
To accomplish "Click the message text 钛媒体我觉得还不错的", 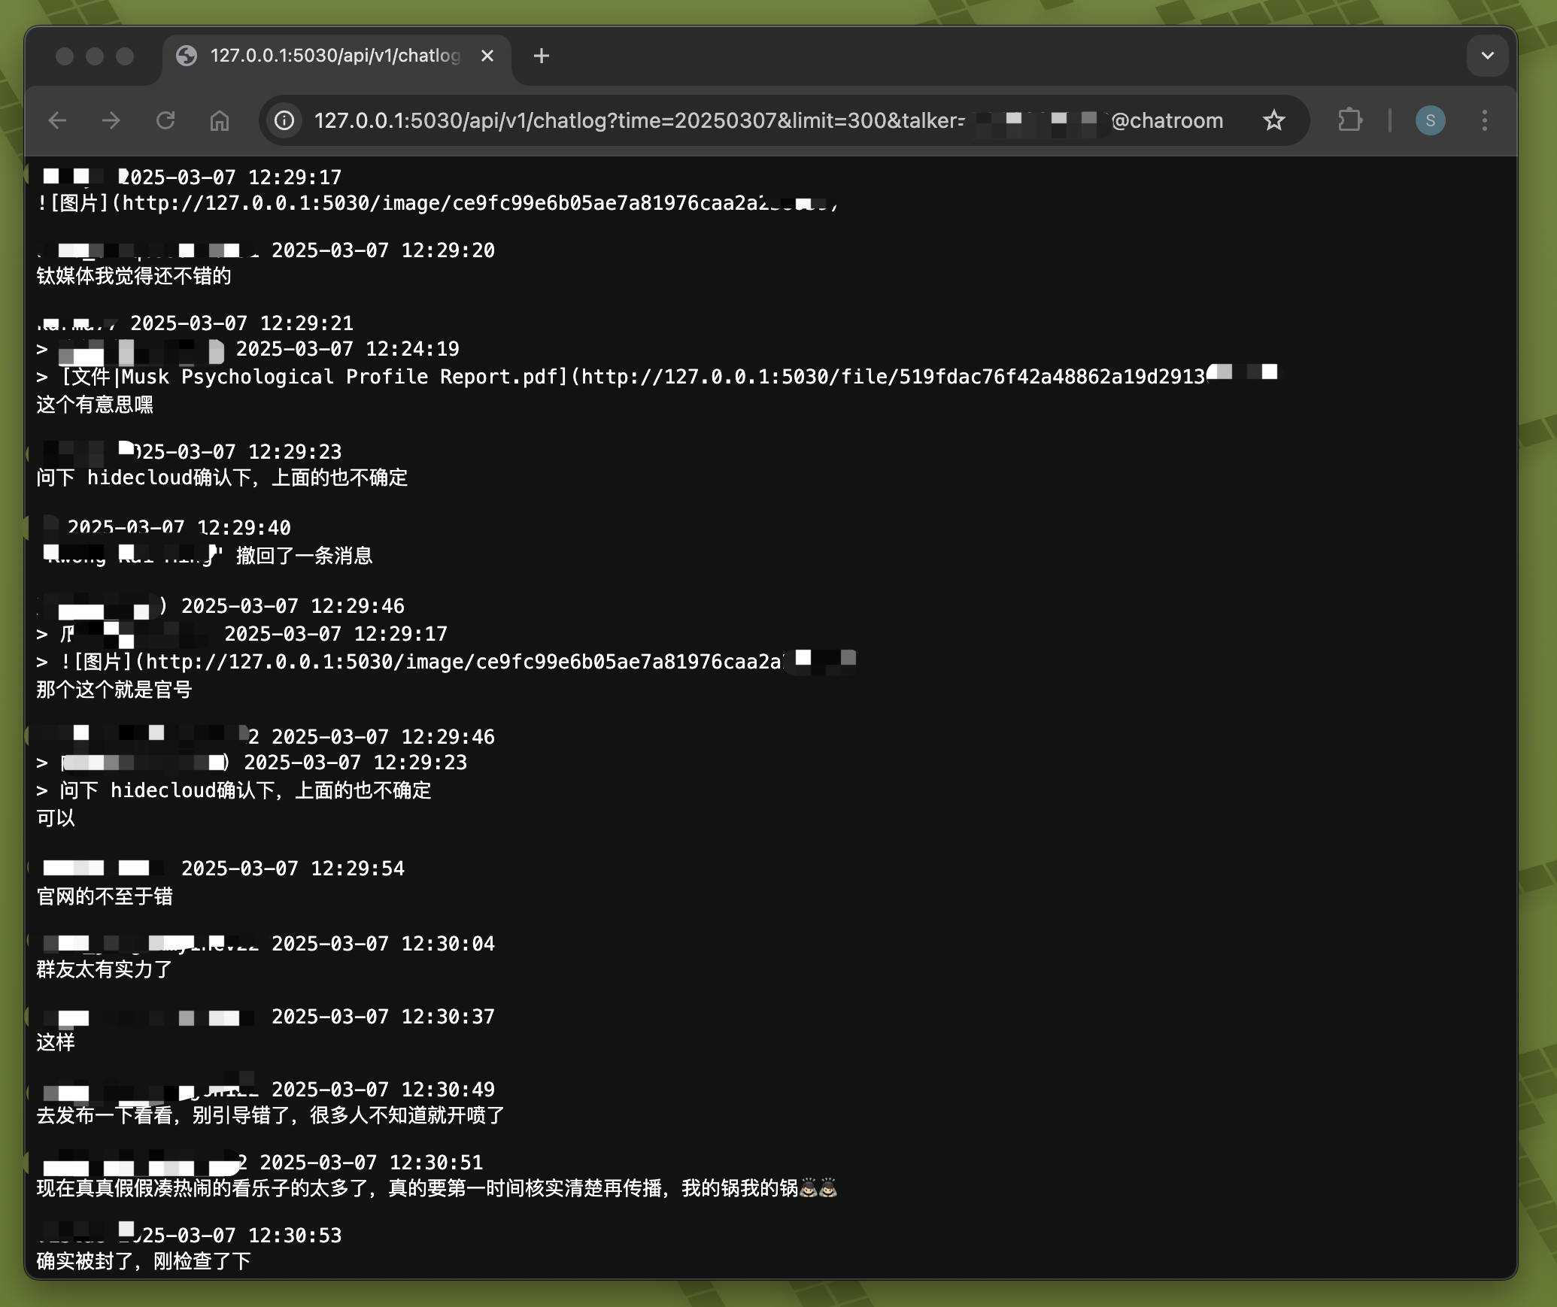I will click(134, 276).
